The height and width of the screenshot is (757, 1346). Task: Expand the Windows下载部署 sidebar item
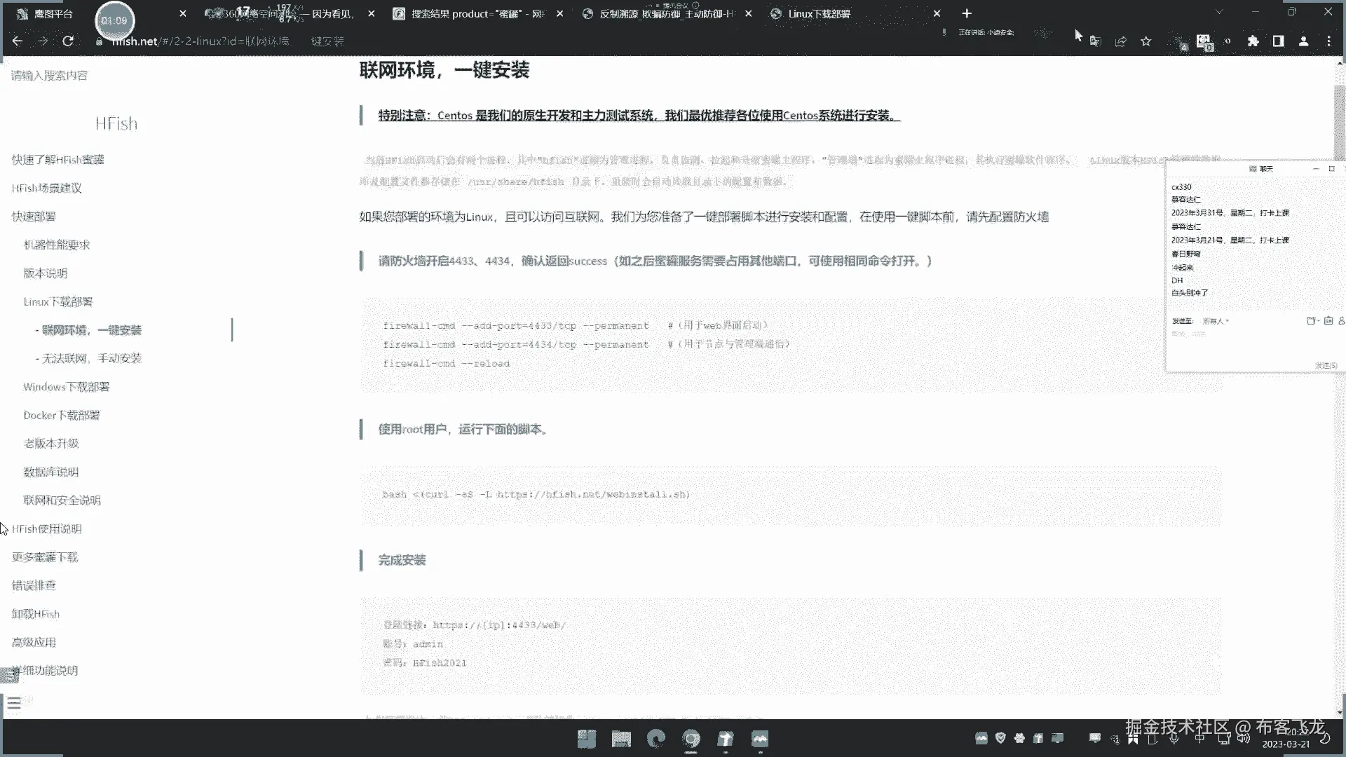click(67, 387)
